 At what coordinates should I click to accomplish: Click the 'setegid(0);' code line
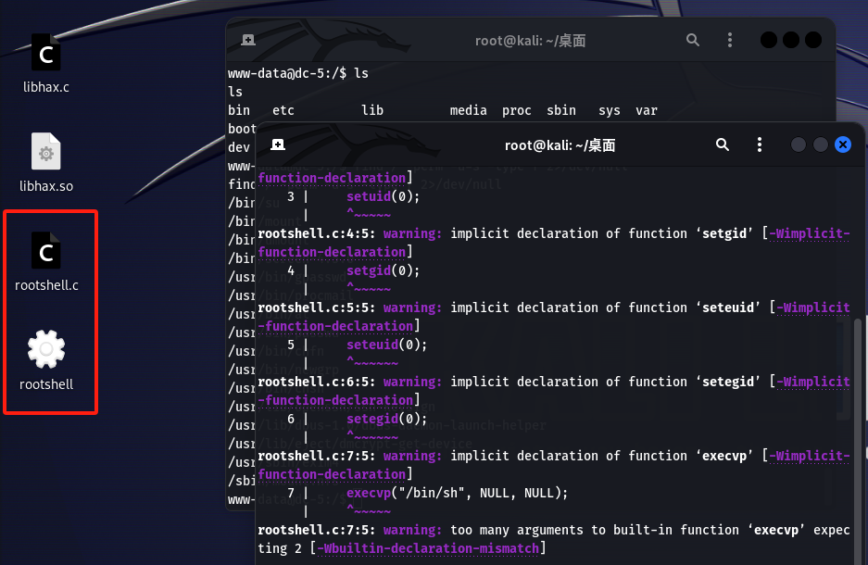[387, 419]
